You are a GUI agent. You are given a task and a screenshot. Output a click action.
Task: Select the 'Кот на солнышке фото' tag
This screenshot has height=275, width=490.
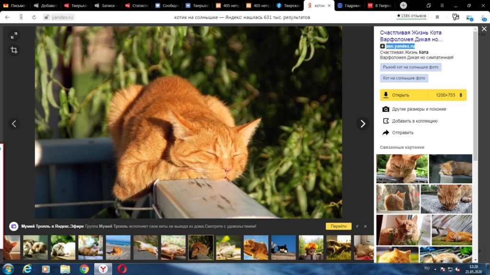pos(404,78)
